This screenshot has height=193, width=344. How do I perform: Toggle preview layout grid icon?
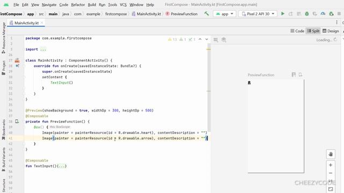216,40
